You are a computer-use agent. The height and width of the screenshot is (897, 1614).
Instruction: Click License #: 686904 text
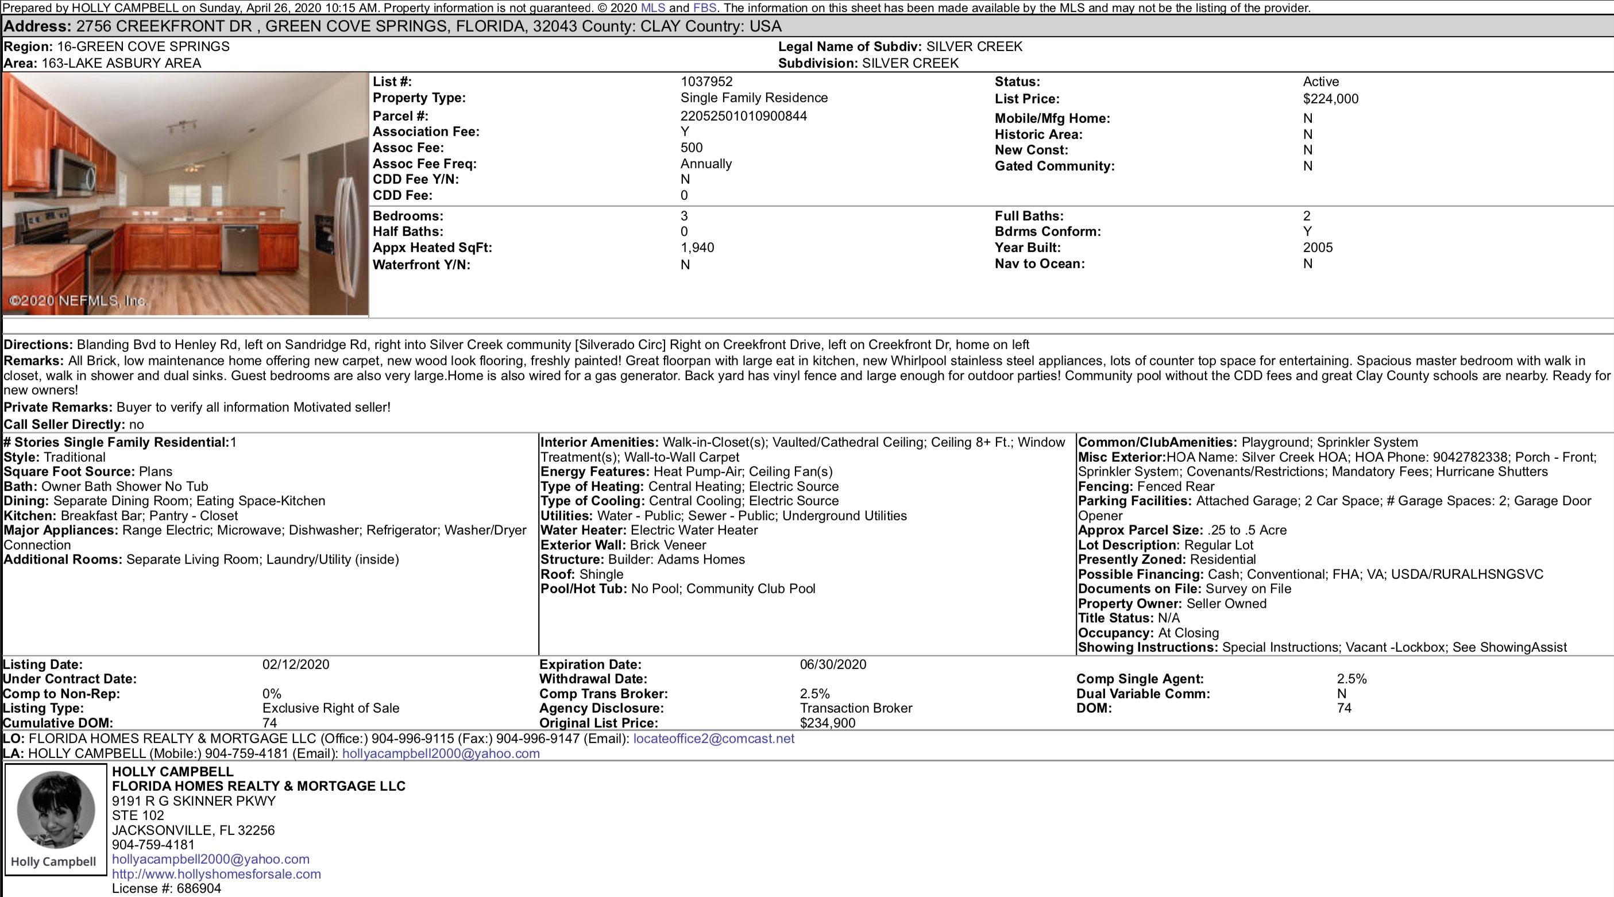167,889
